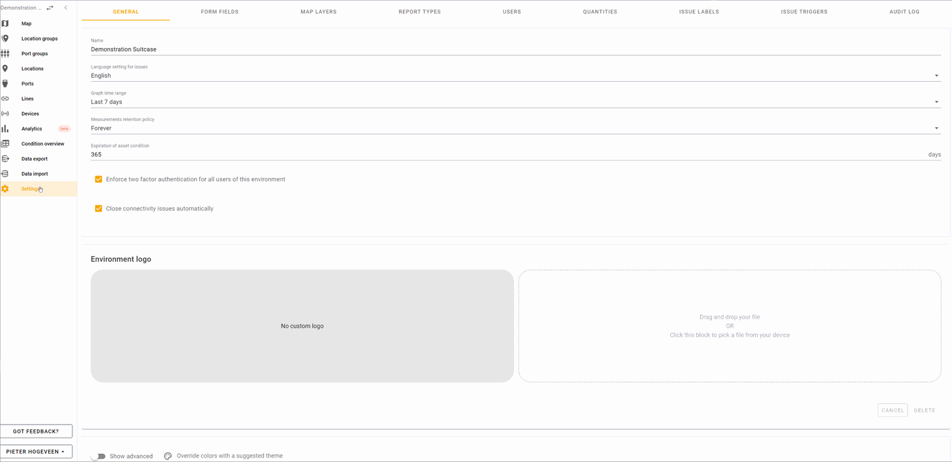952x462 pixels.
Task: Switch environment using the swap arrows icon
Action: click(x=50, y=8)
